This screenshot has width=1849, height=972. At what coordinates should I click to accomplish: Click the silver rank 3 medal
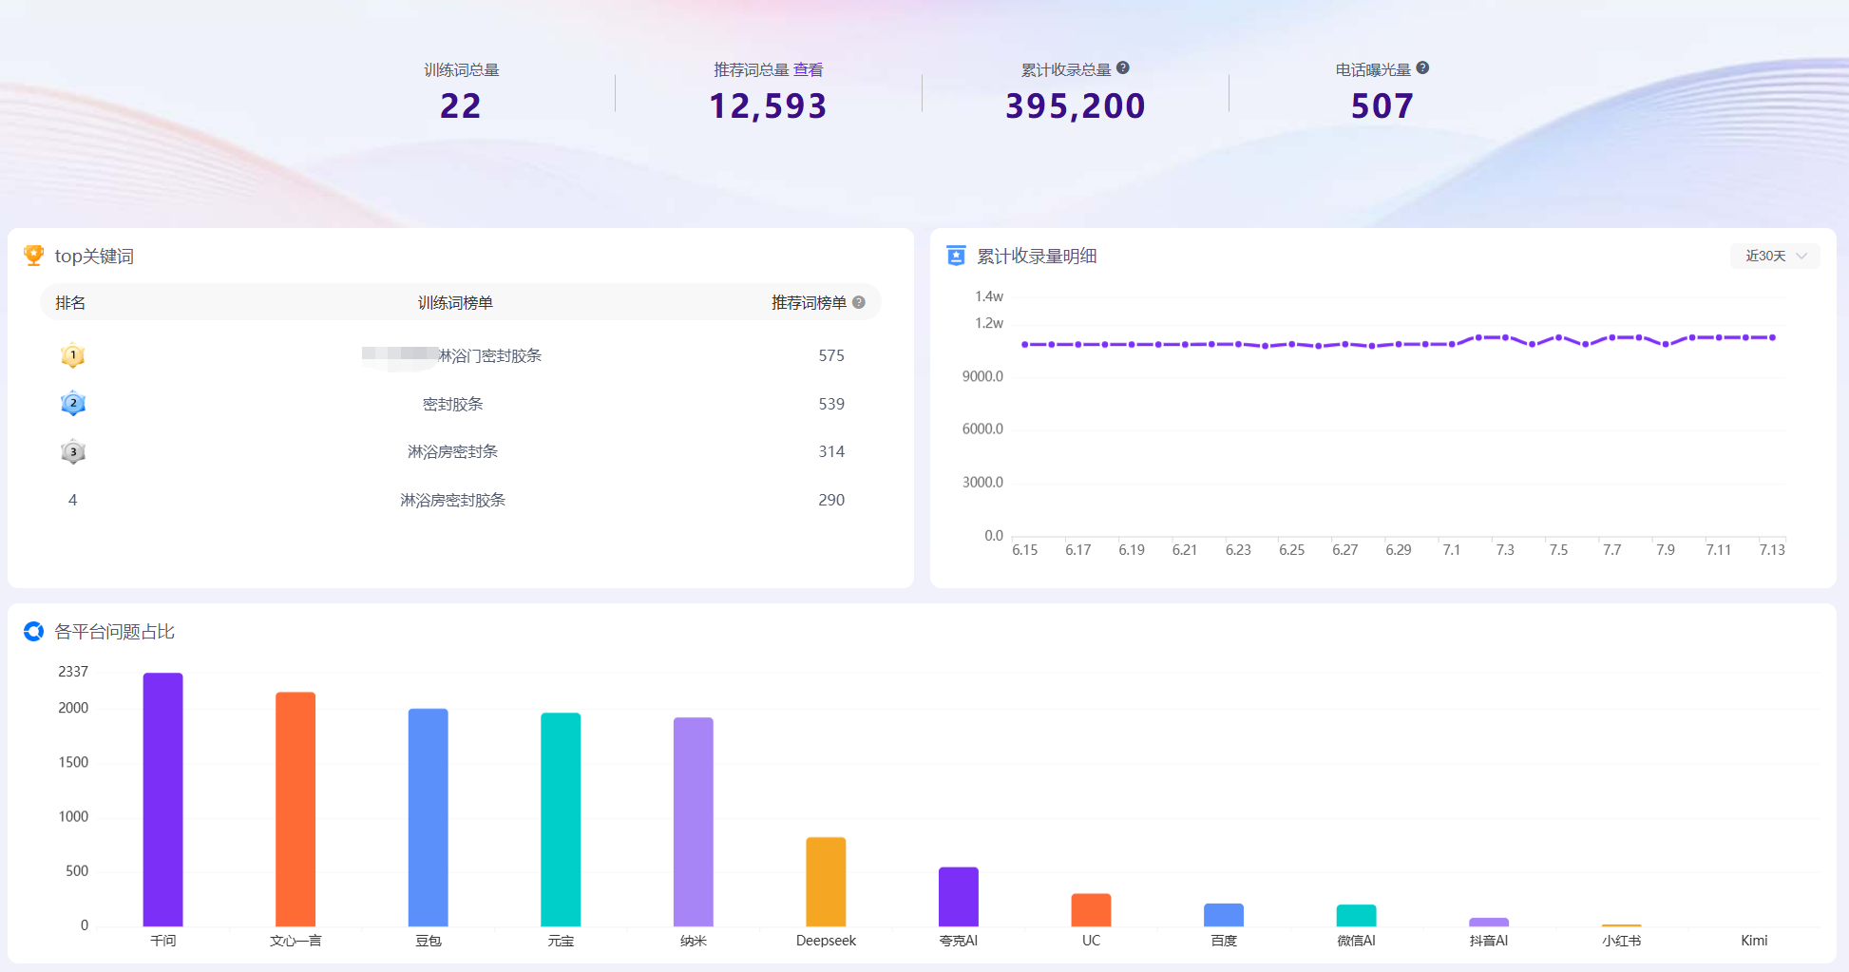pyautogui.click(x=73, y=451)
